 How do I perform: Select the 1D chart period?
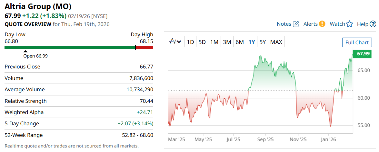[191, 42]
